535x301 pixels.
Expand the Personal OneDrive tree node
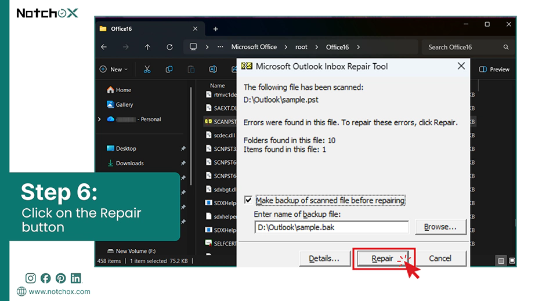(x=99, y=119)
